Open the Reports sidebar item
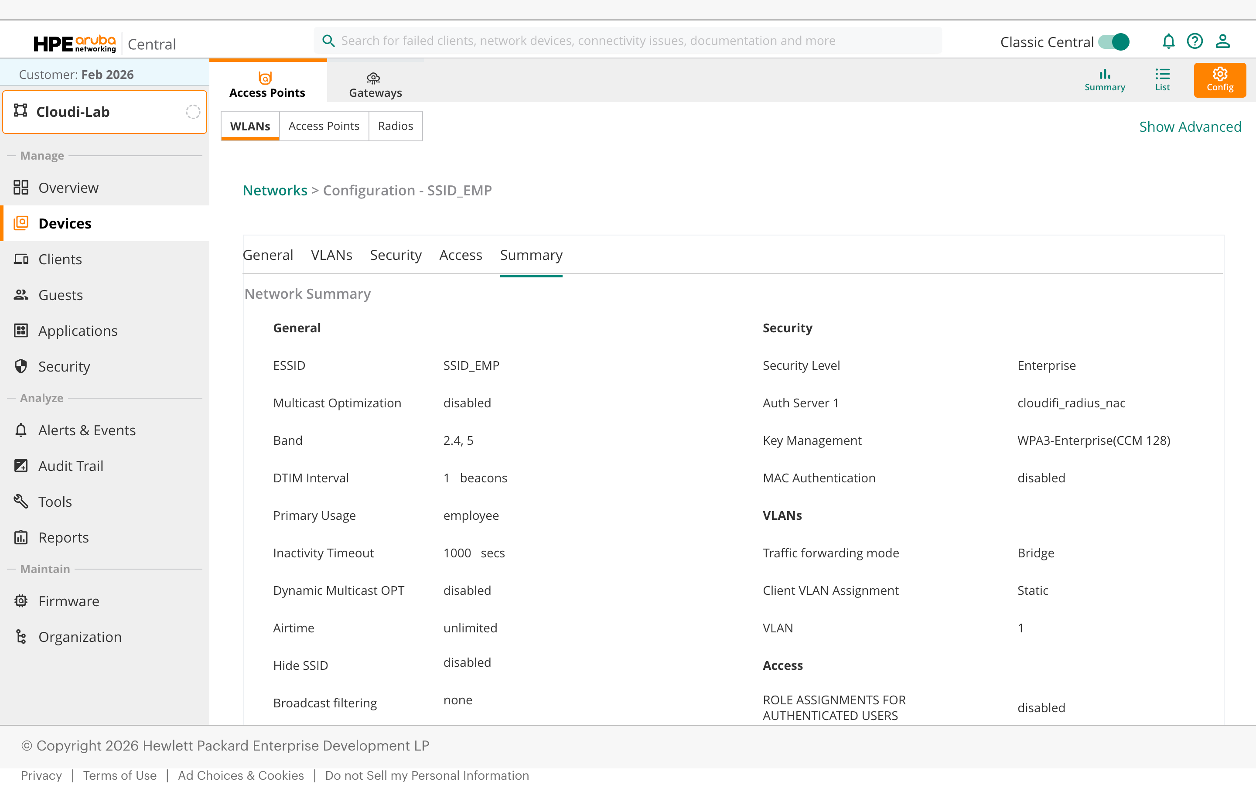 point(63,537)
